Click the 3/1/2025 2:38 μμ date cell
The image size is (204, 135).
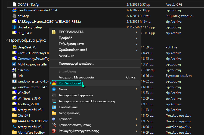pyautogui.click(x=138, y=10)
